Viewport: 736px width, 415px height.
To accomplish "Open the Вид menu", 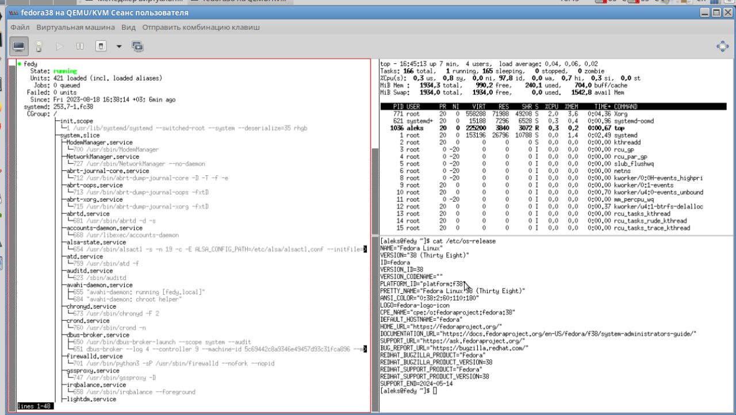I will click(128, 27).
